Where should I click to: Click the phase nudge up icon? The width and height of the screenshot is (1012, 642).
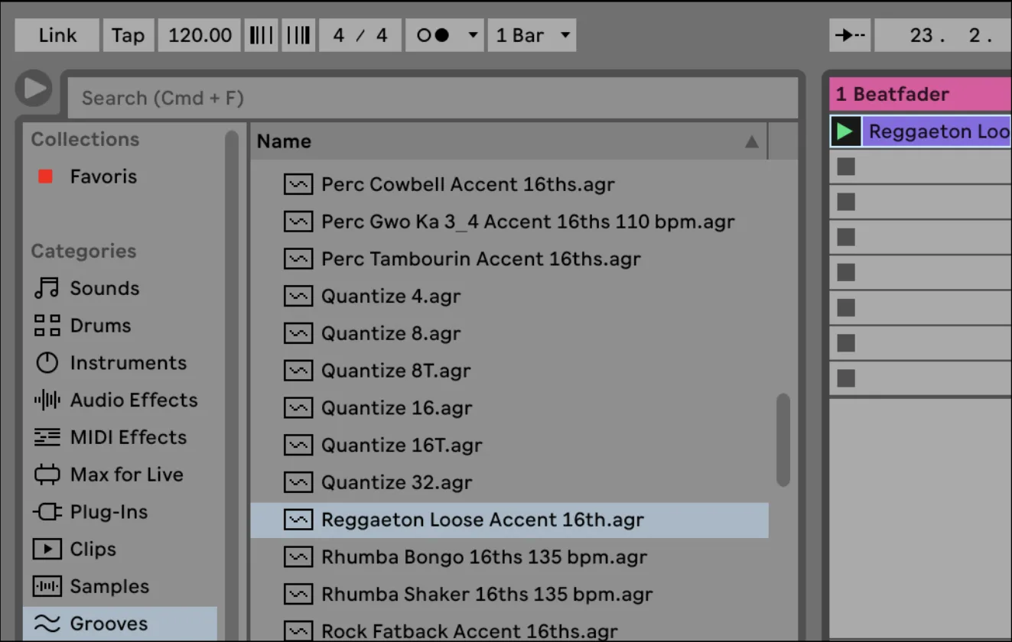point(298,35)
